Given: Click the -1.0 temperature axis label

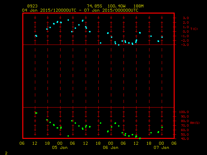Looking at the screenshot, I should pyautogui.click(x=185, y=36).
